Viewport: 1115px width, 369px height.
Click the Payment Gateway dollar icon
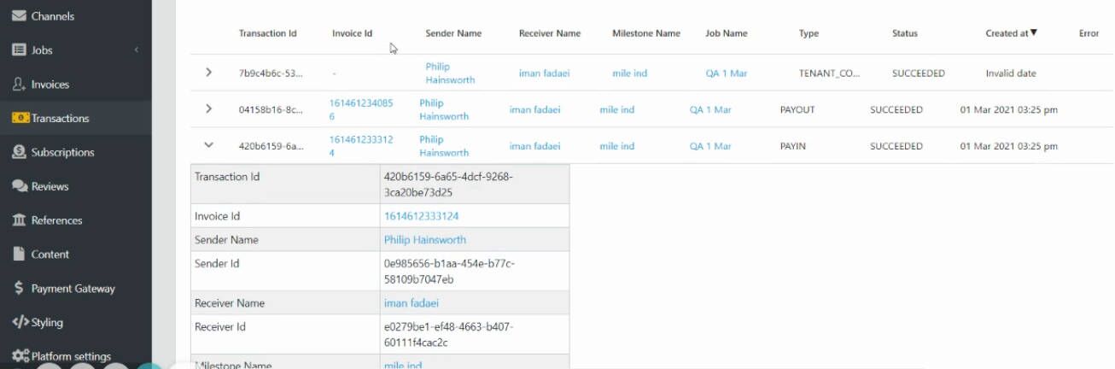click(19, 289)
